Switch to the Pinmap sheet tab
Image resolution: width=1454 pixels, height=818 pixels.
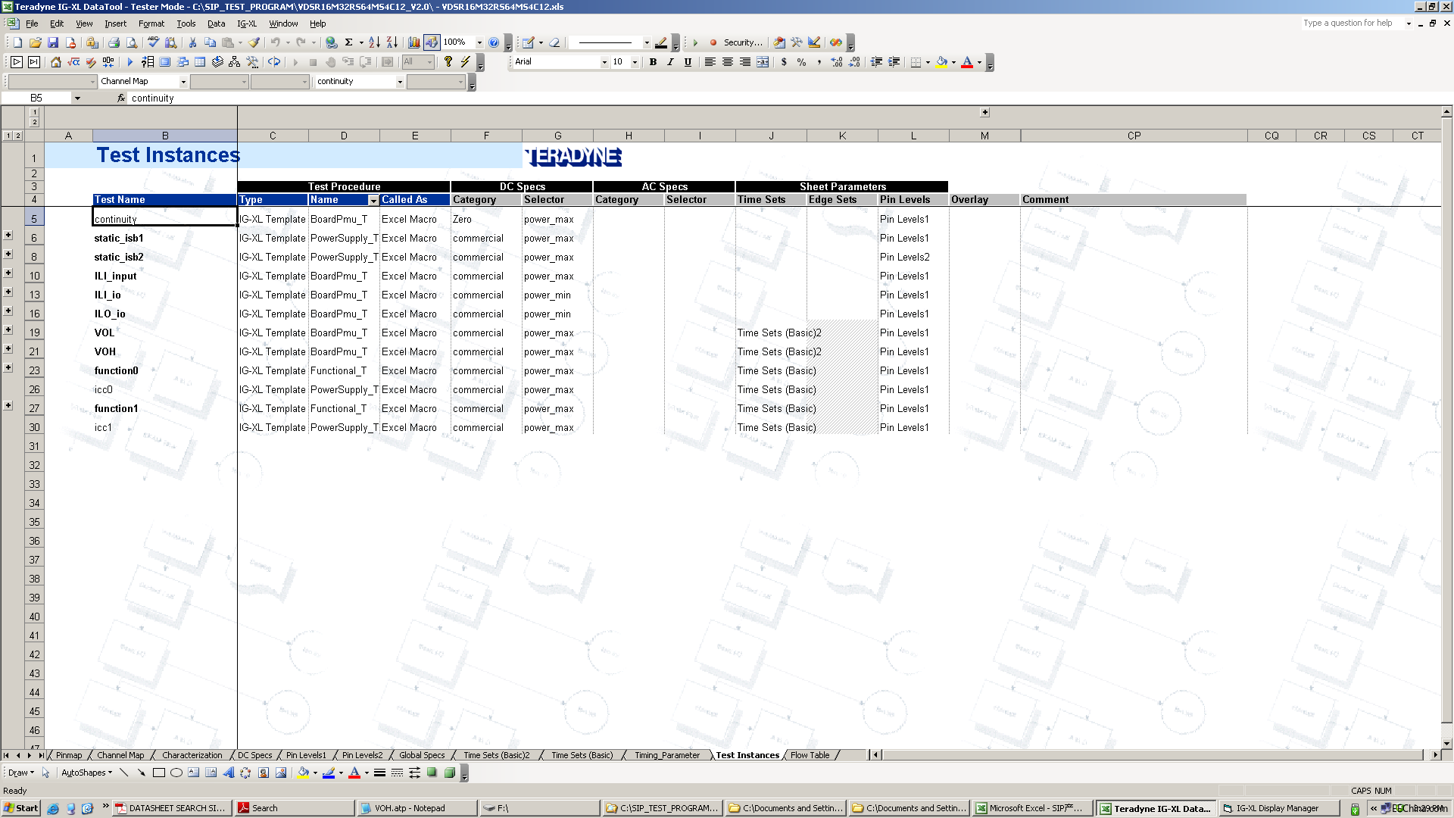point(68,755)
